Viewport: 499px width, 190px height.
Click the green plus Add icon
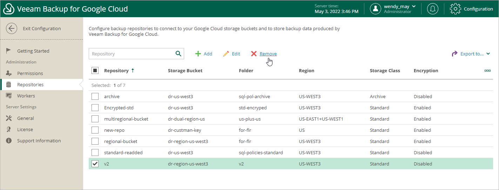coord(198,54)
